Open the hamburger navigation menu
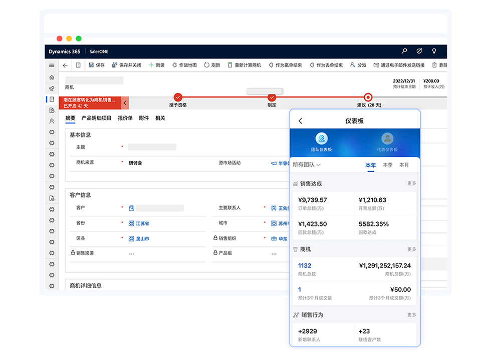491x350 pixels. [52, 65]
